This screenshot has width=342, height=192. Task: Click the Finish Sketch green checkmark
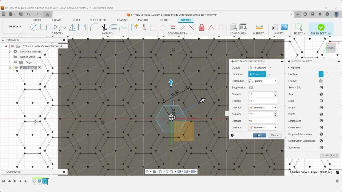(x=321, y=27)
